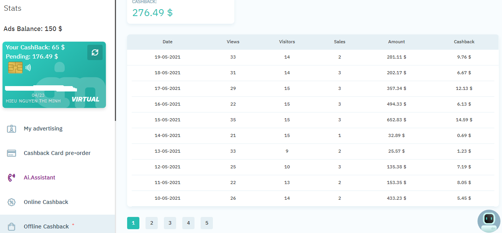Screen dimensions: 502x233
Task: Open the robot chat assistant icon
Action: (489, 221)
